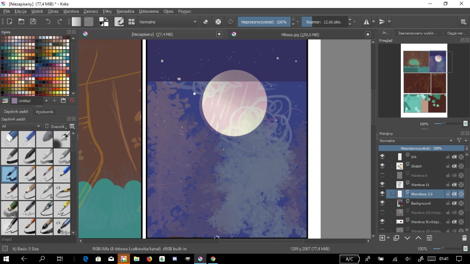Switch to the Przybornik tab
470x264 pixels.
click(x=44, y=112)
